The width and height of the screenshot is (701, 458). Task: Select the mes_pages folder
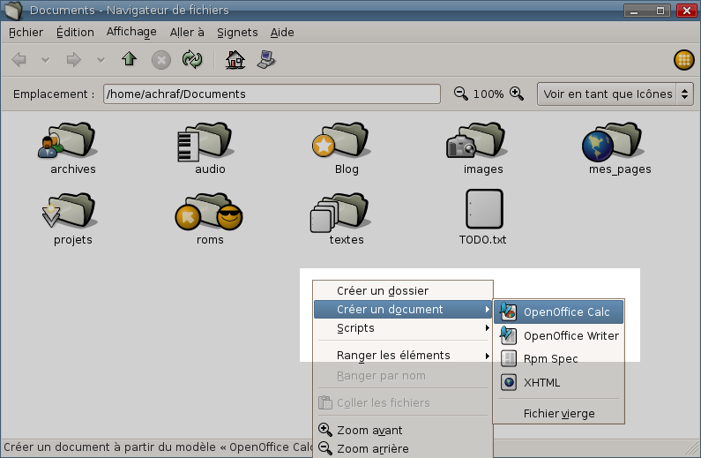pyautogui.click(x=618, y=148)
